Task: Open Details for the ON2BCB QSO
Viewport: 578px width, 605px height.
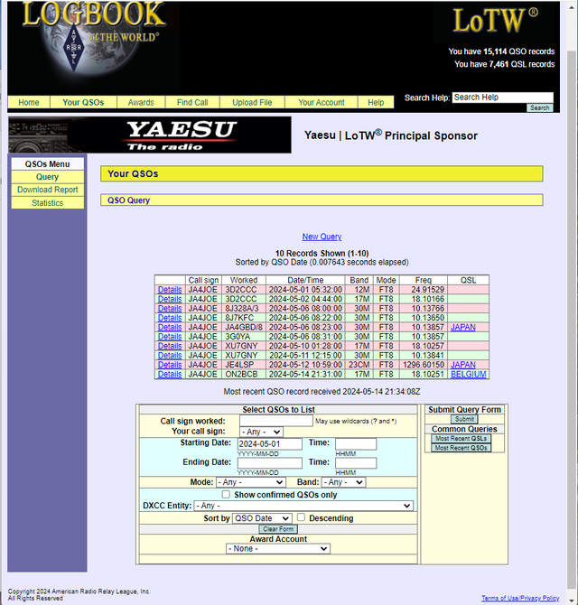Action: pyautogui.click(x=170, y=374)
